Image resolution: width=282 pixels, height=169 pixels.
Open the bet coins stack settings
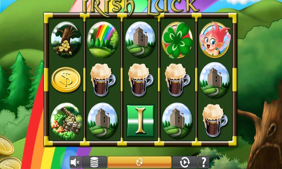pos(94,162)
